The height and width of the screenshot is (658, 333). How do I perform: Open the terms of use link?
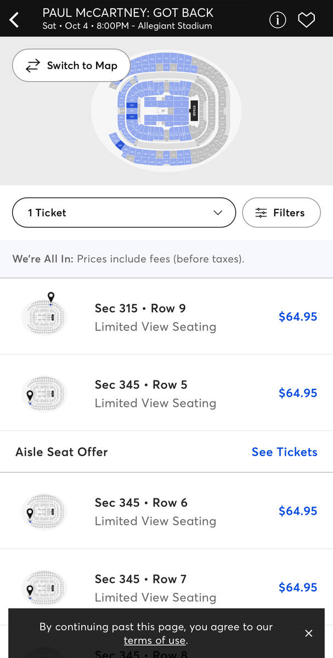[x=155, y=640]
